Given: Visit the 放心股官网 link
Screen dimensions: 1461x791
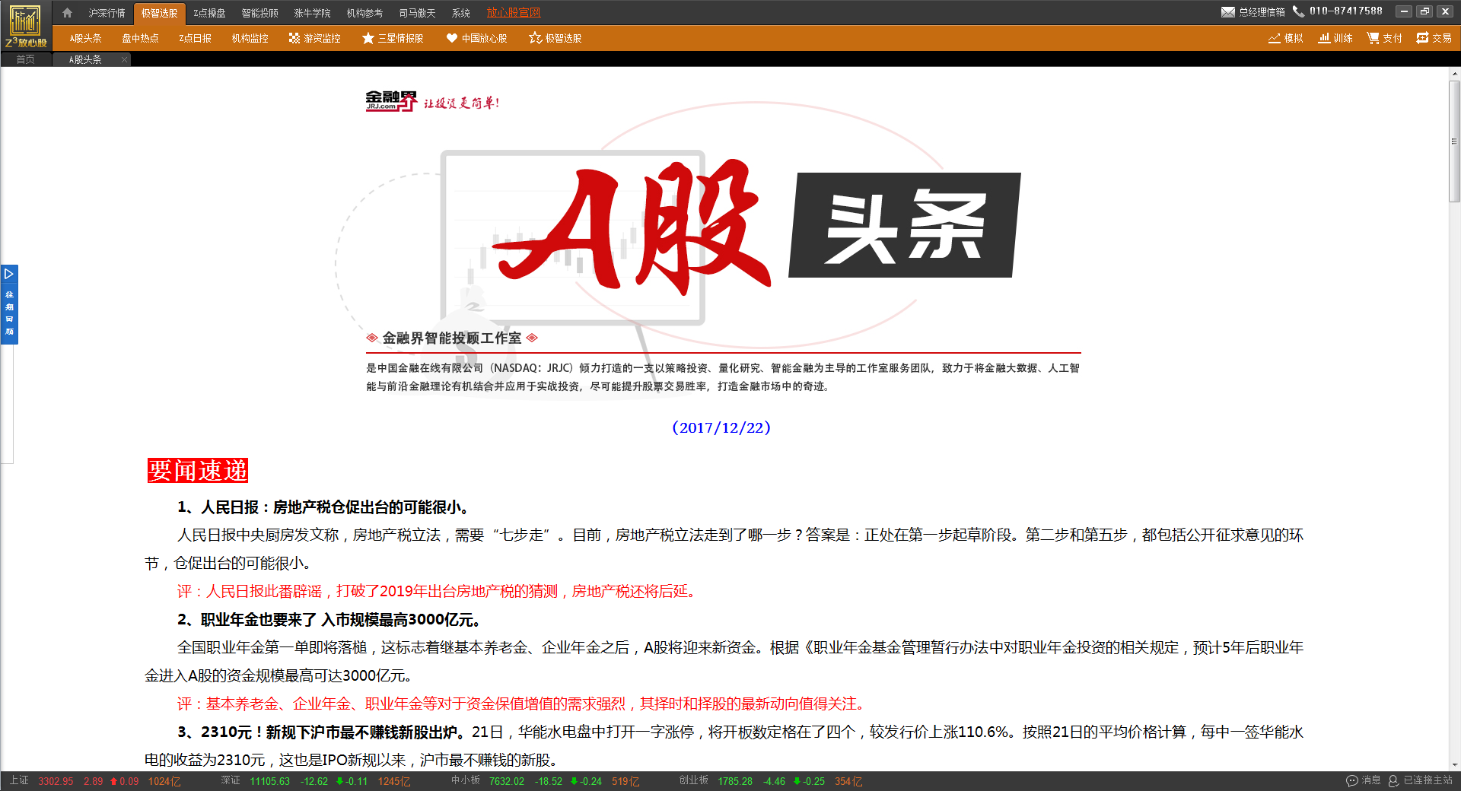Looking at the screenshot, I should pos(514,13).
